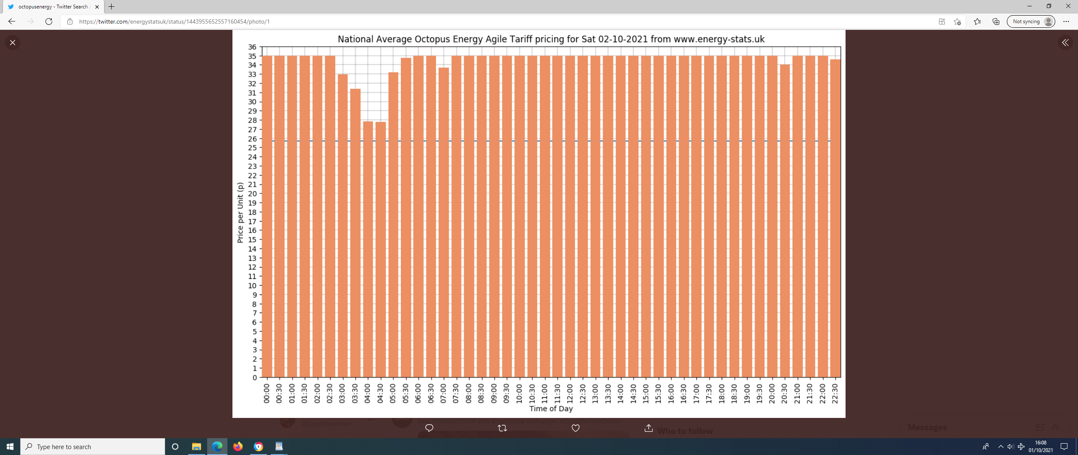Open browser Collections panel
The width and height of the screenshot is (1078, 455).
[x=996, y=21]
